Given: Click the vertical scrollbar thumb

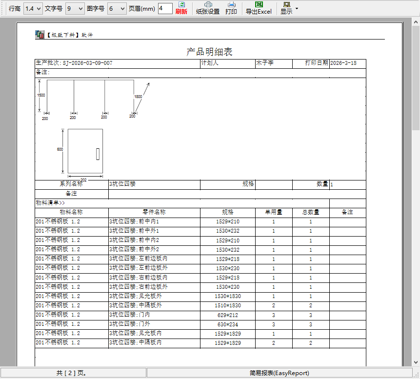Looking at the screenshot, I should tap(415, 78).
